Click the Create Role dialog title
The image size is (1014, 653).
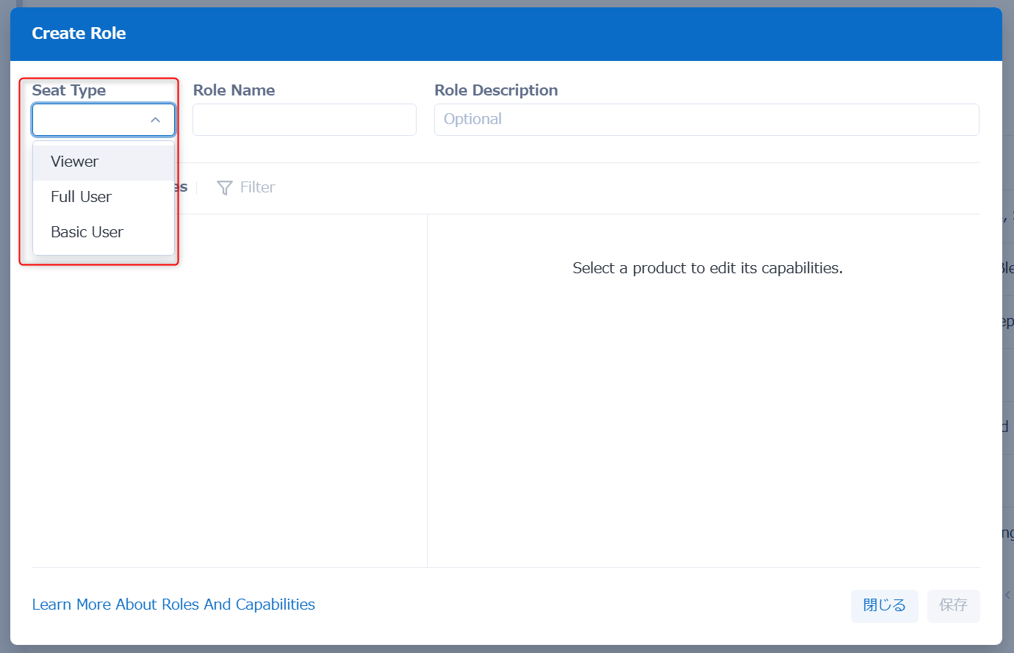point(79,34)
